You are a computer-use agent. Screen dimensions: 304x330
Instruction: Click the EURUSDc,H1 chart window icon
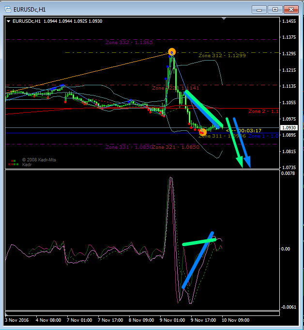[8, 10]
